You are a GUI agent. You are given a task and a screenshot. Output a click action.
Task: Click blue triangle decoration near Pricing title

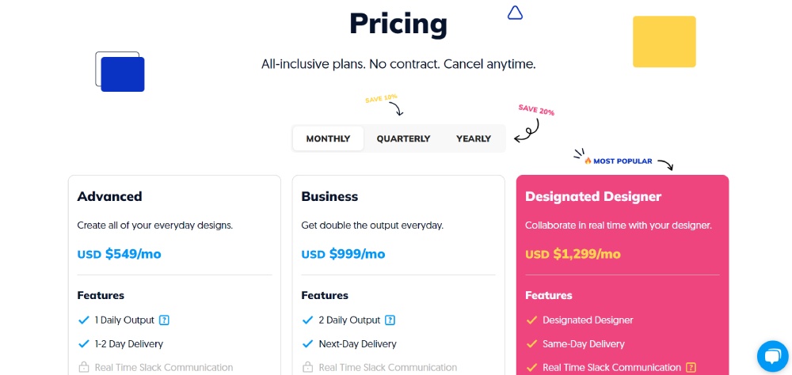(x=515, y=13)
